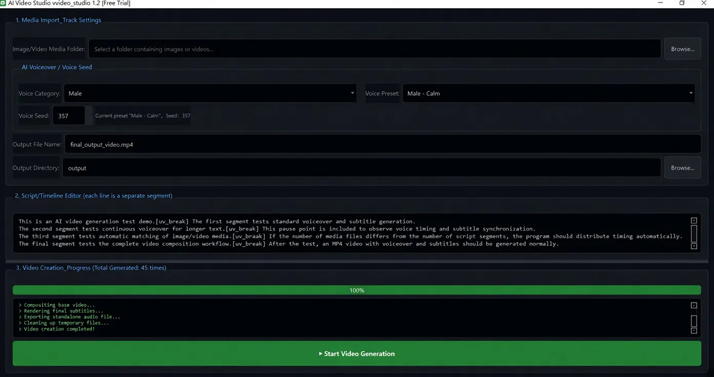Screen dimensions: 714x377
Task: Click the Output Directory field
Action: [x=362, y=168]
